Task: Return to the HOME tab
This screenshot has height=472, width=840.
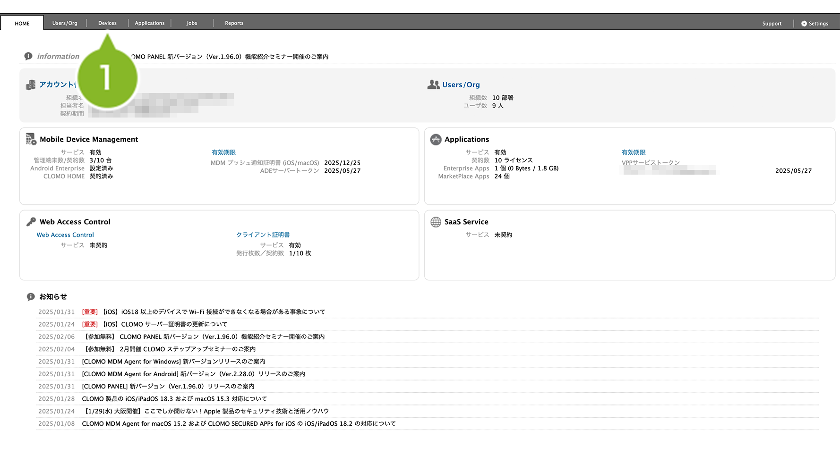Action: tap(22, 24)
